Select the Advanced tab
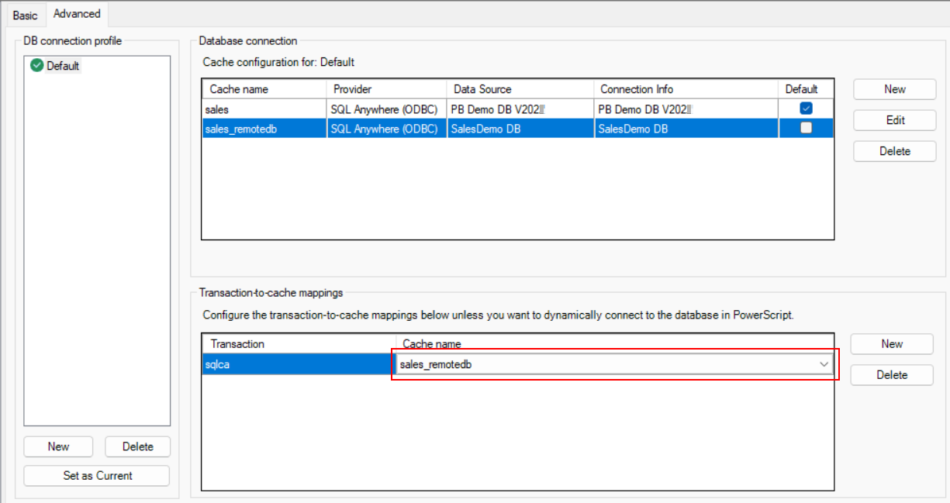The width and height of the screenshot is (950, 503). point(77,14)
